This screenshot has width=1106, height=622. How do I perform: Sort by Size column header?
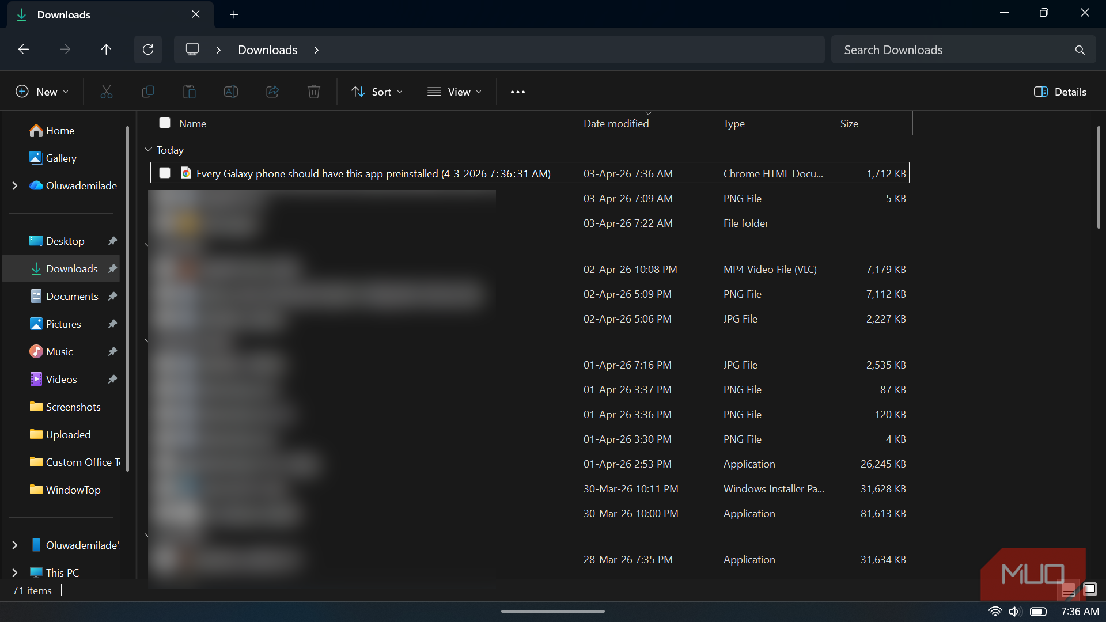pos(873,123)
